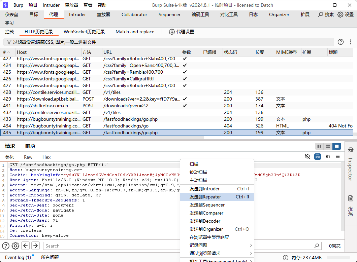Switch to side-by-side layout icon
The height and width of the screenshot is (262, 357).
pyautogui.click(x=319, y=146)
